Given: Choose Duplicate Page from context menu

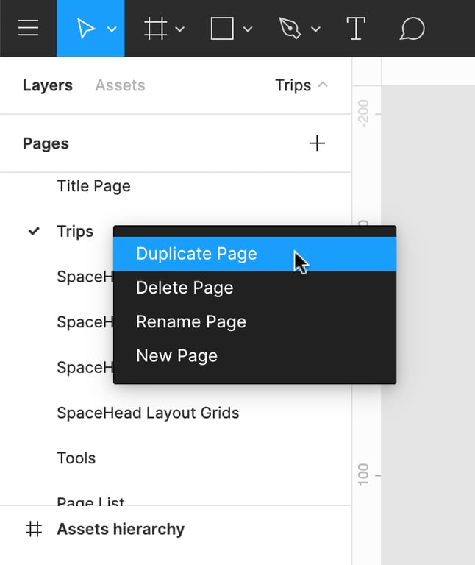Looking at the screenshot, I should pos(196,254).
